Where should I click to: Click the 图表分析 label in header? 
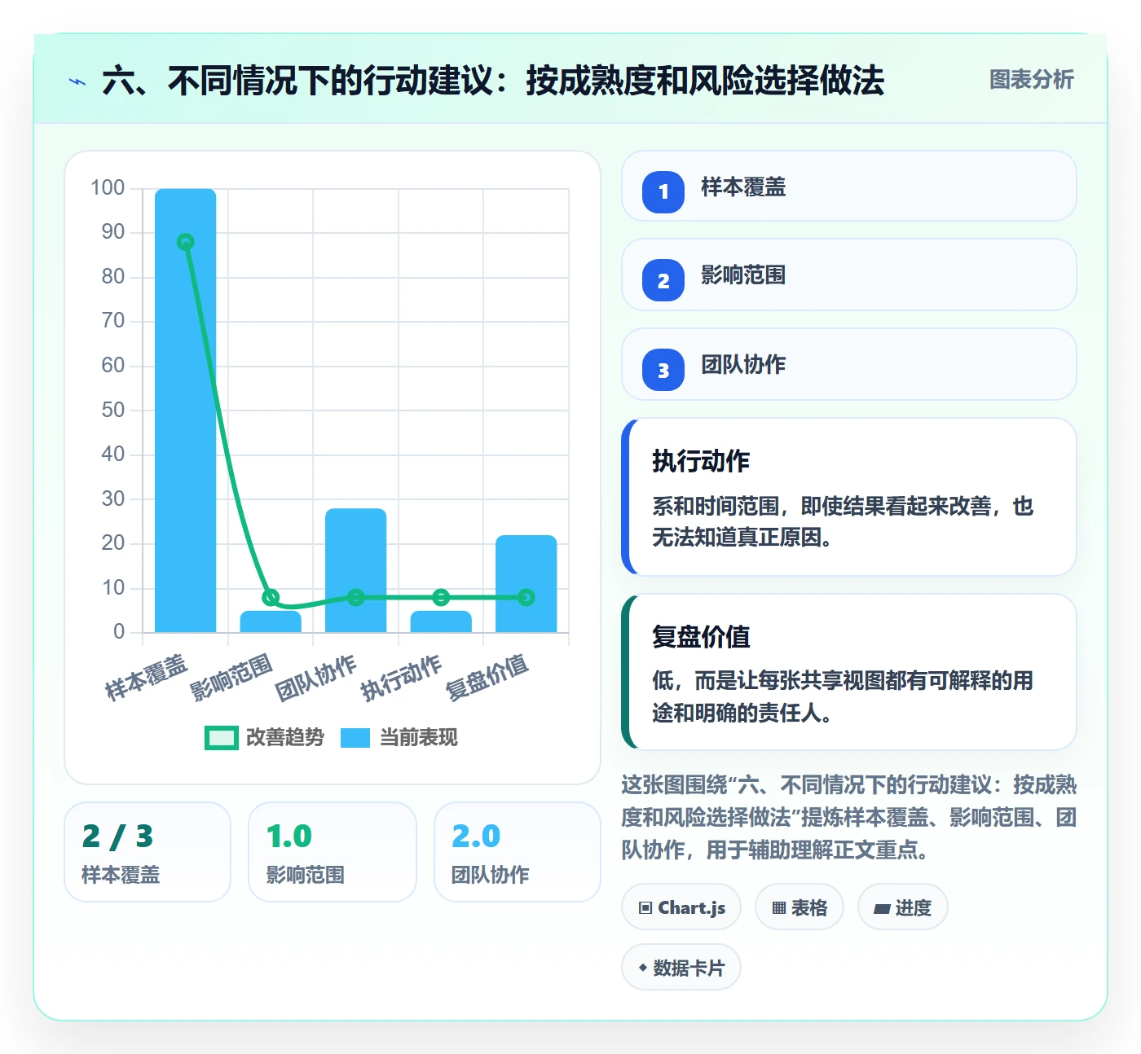[1031, 80]
